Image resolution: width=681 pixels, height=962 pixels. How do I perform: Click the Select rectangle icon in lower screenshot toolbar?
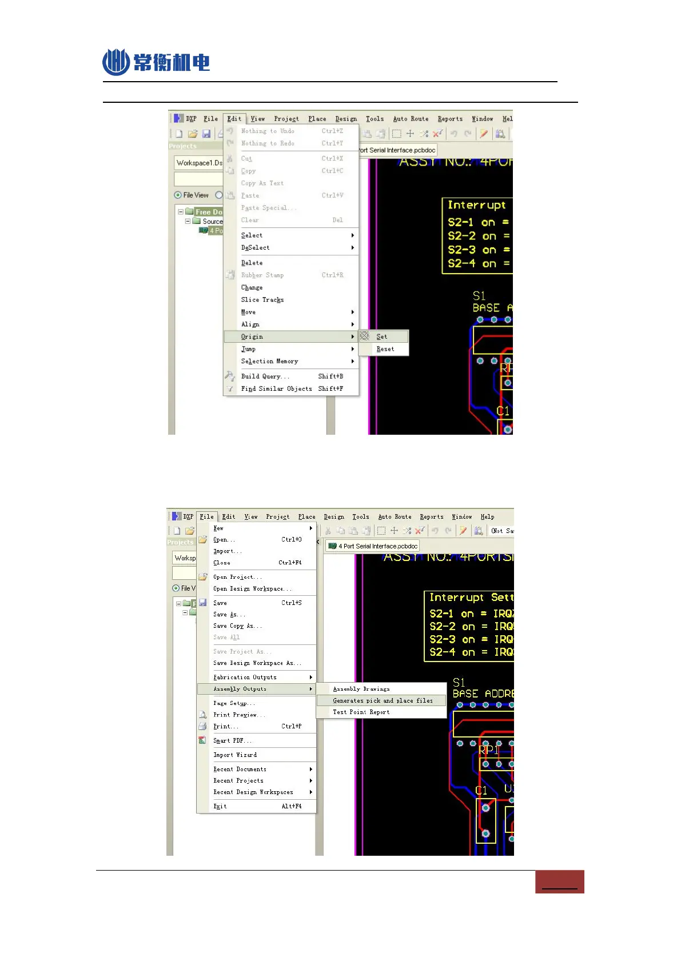coord(381,531)
